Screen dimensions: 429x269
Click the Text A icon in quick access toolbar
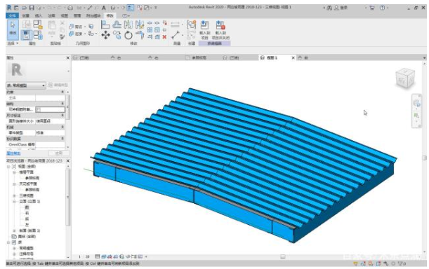(104, 8)
